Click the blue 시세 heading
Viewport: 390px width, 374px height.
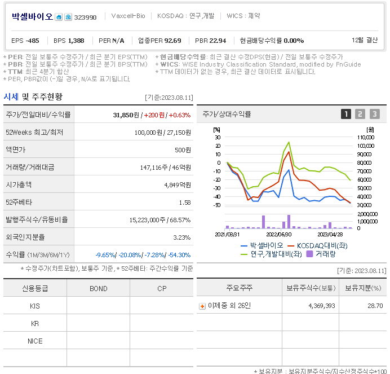pos(11,96)
